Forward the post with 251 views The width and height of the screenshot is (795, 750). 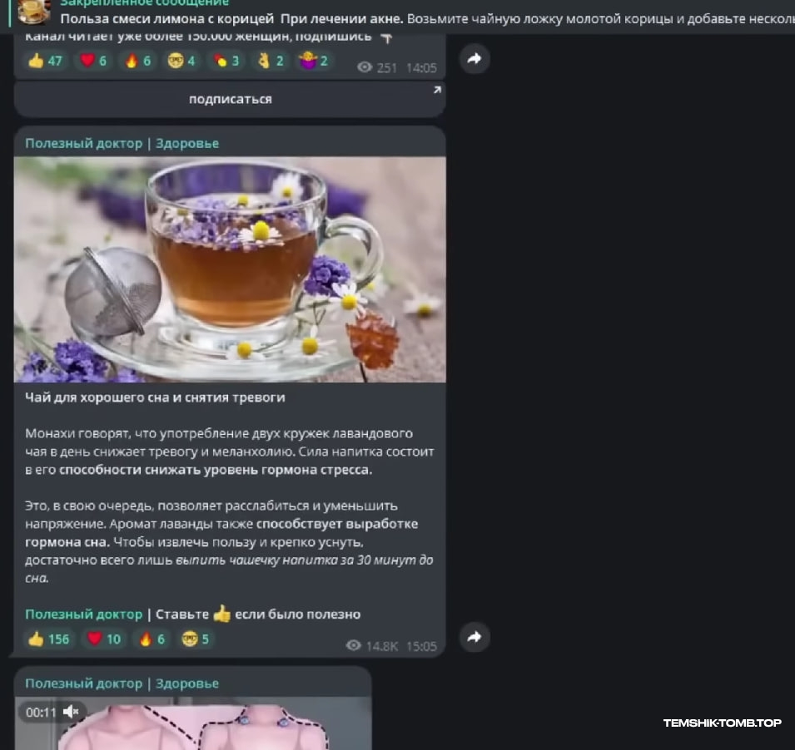pyautogui.click(x=475, y=59)
